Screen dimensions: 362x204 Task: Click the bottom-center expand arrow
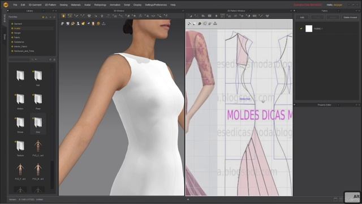(188, 199)
